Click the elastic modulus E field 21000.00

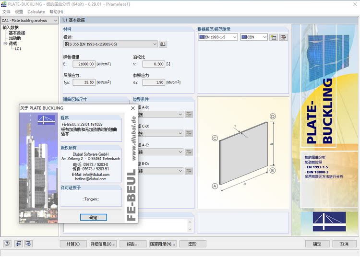coord(84,64)
